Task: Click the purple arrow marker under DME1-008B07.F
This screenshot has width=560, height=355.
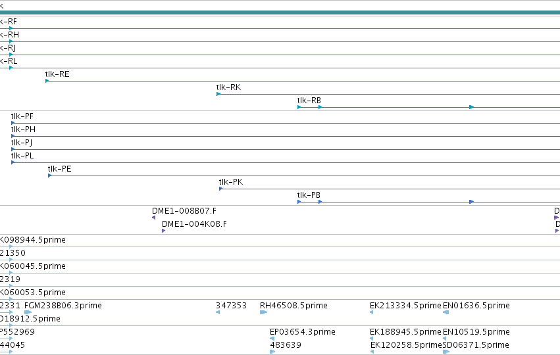Action: (x=153, y=218)
